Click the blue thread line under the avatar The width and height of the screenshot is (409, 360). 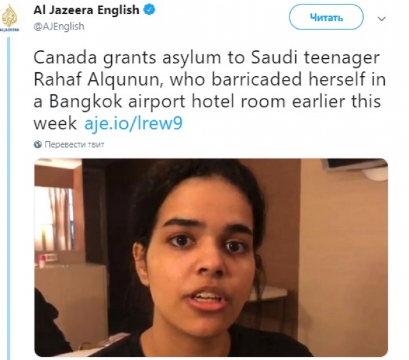(8, 198)
